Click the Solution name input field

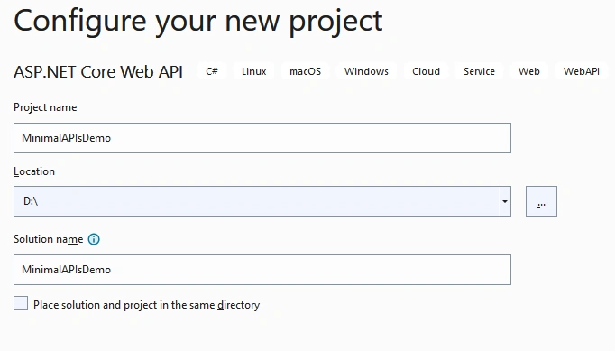tap(262, 270)
